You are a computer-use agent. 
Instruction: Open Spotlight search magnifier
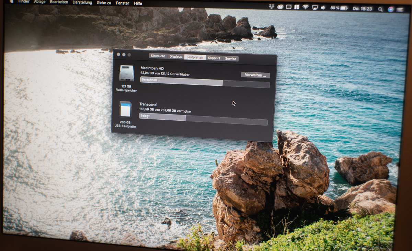point(380,9)
